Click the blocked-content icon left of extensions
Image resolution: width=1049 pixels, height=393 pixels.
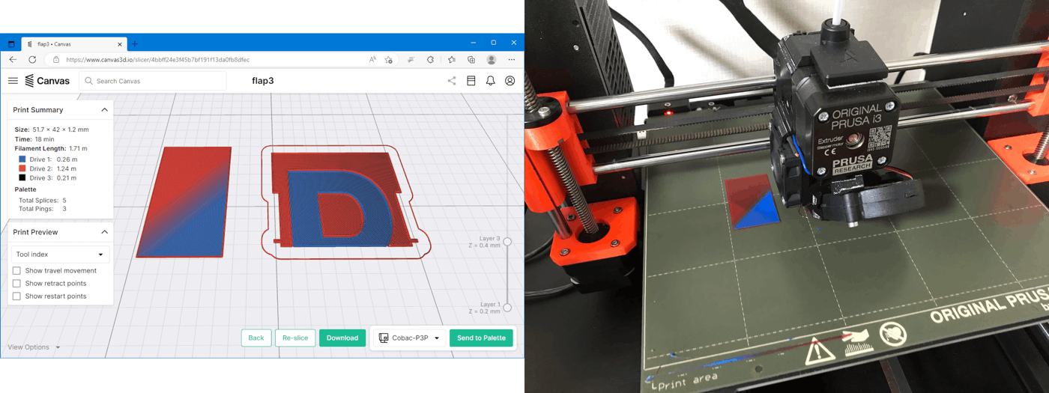(x=411, y=60)
